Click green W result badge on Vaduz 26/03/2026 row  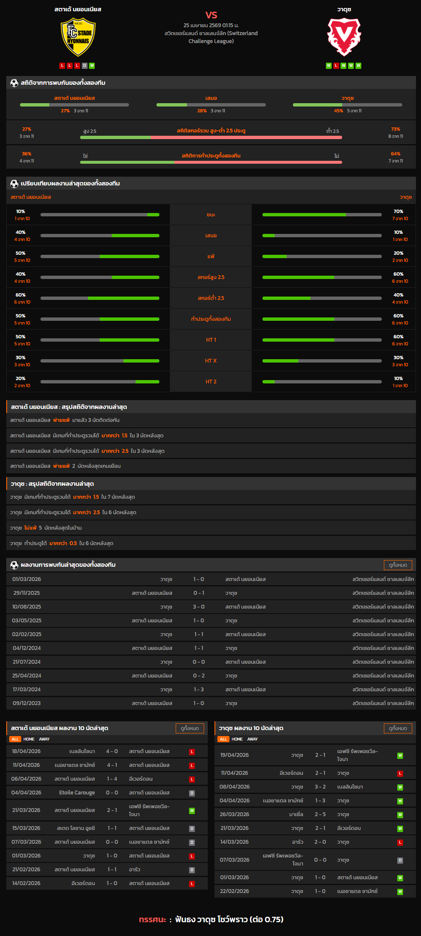pyautogui.click(x=400, y=815)
